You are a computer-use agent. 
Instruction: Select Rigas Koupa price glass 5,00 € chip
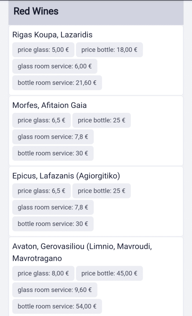pyautogui.click(x=43, y=50)
